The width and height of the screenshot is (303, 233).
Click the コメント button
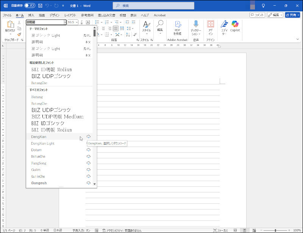[257, 15]
